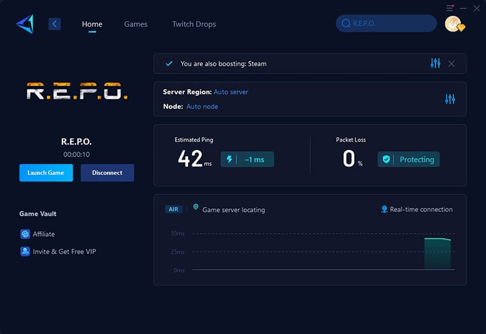Click the app logo
The width and height of the screenshot is (486, 334).
pyautogui.click(x=25, y=24)
